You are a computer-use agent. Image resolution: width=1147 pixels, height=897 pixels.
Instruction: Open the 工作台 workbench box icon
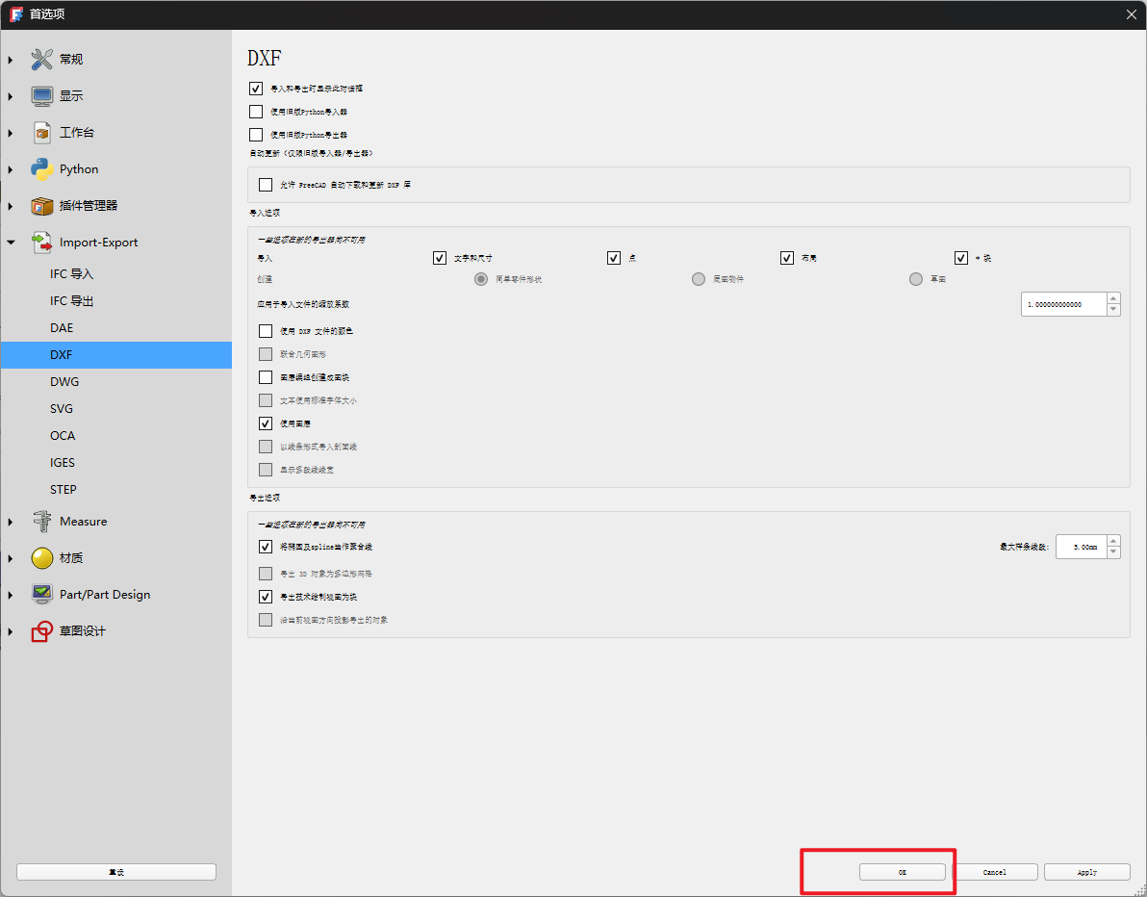41,133
